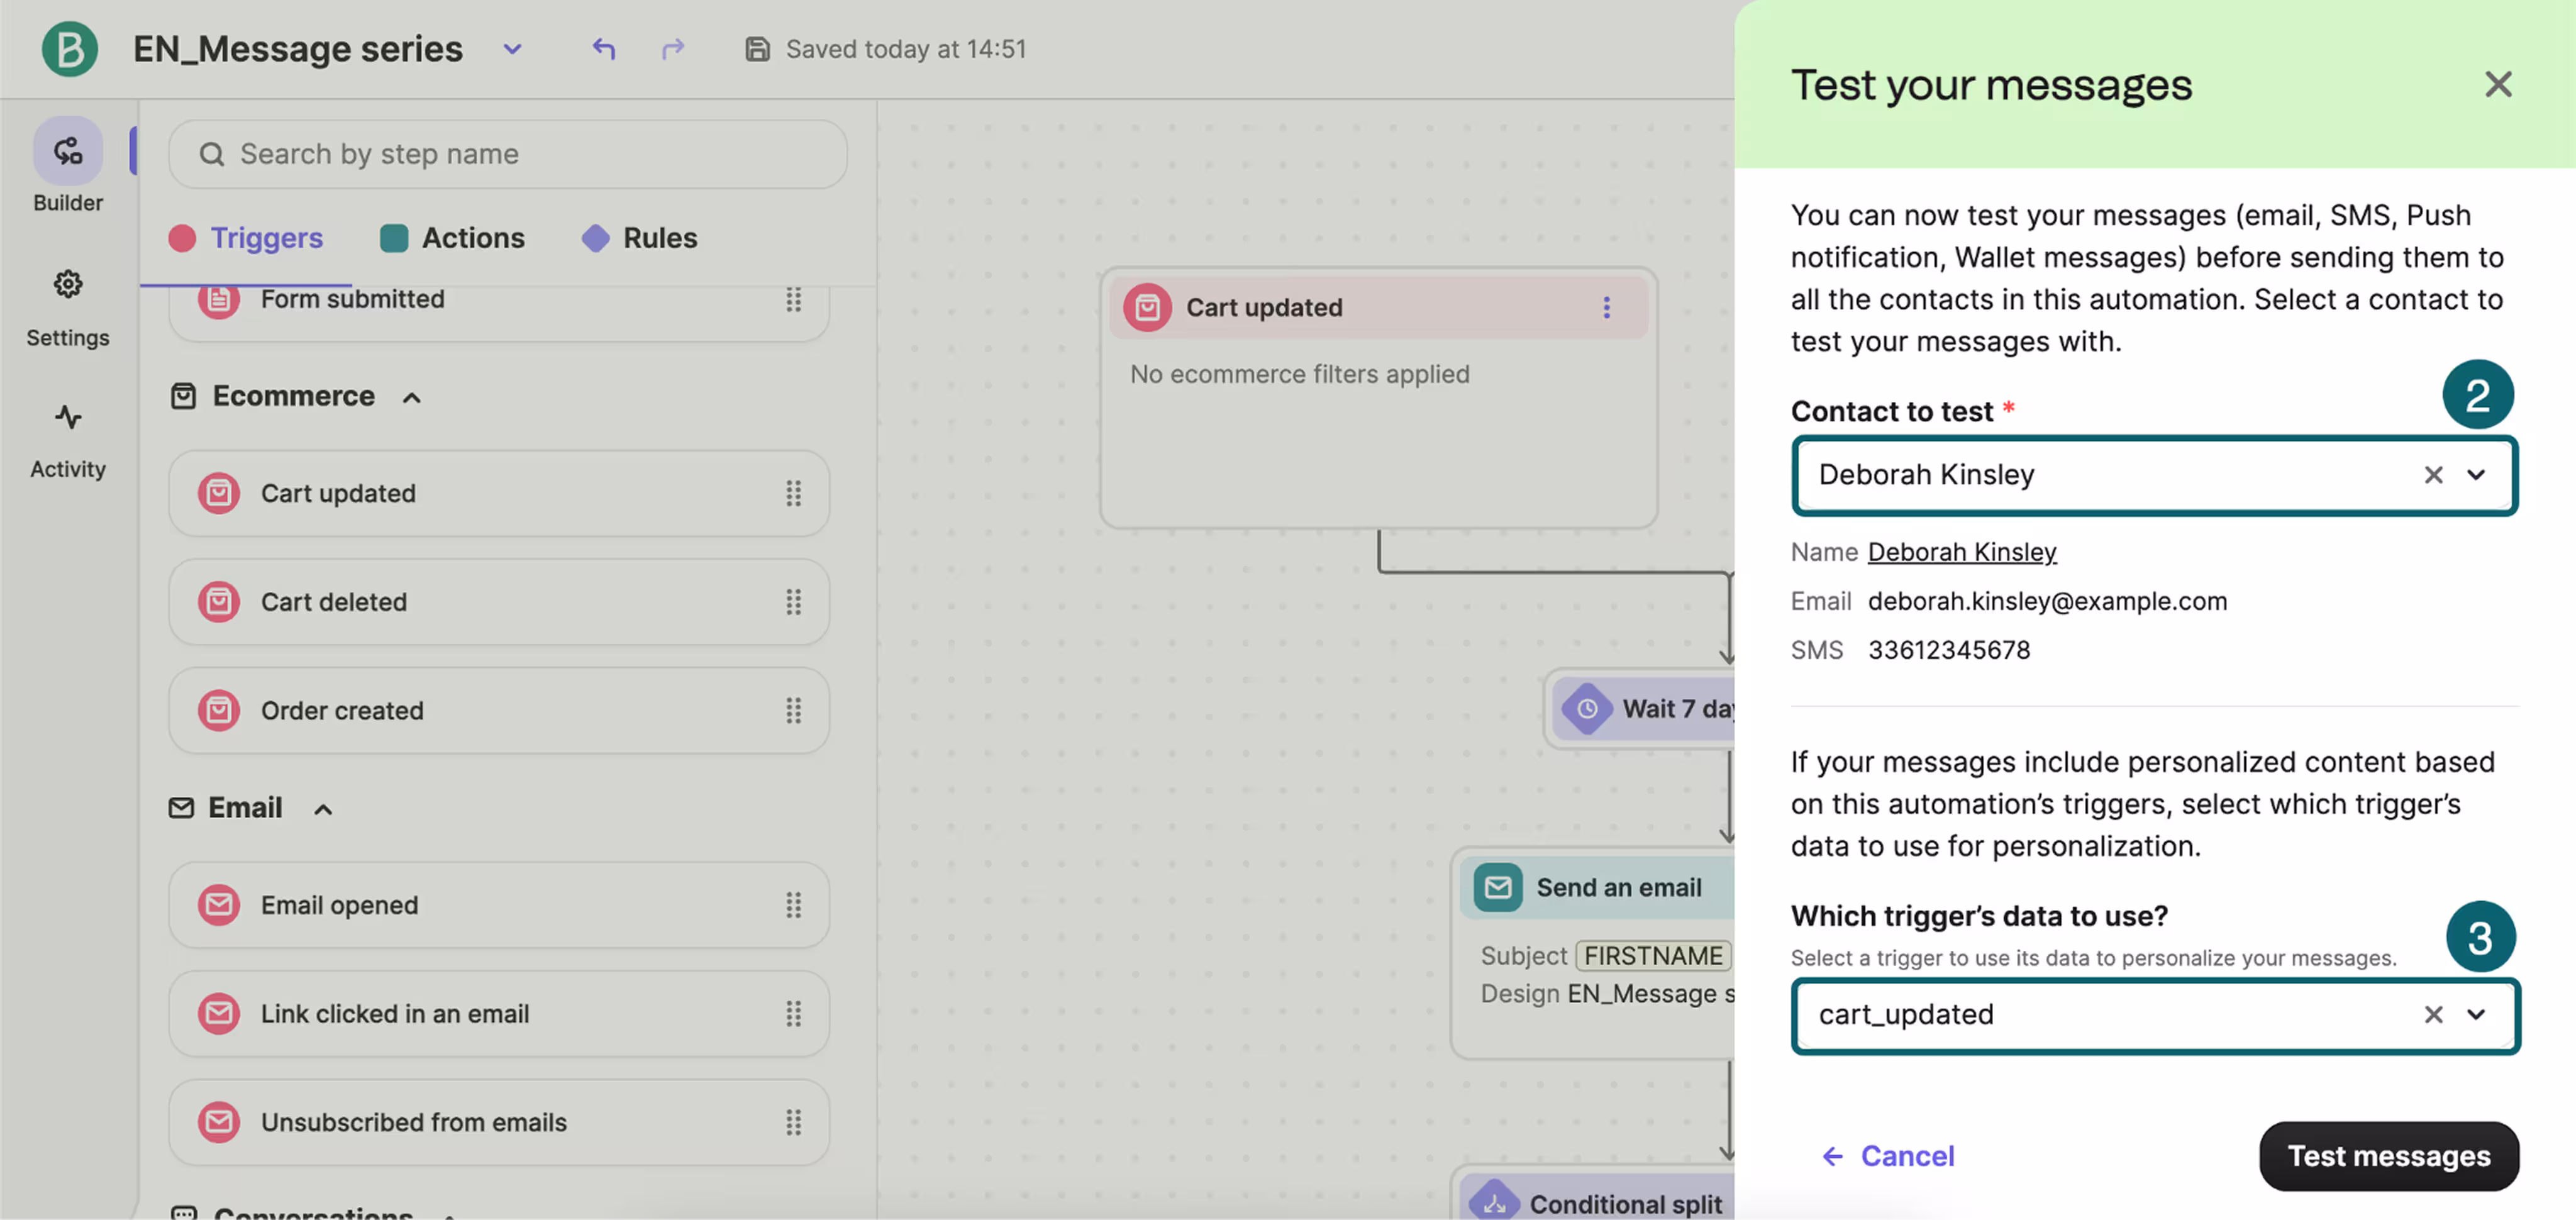Click the deborah.kinsley@example.com email text

tap(2047, 601)
